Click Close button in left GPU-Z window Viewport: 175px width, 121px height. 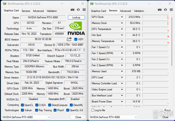pyautogui.click(x=78, y=117)
